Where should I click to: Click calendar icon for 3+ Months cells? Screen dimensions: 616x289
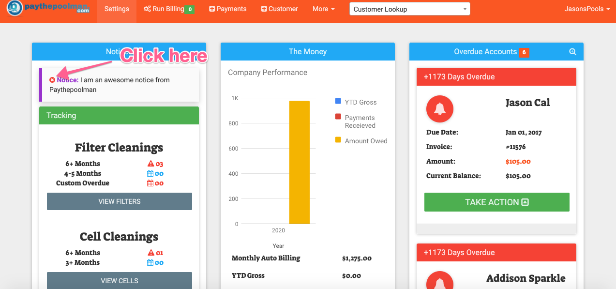click(x=150, y=262)
